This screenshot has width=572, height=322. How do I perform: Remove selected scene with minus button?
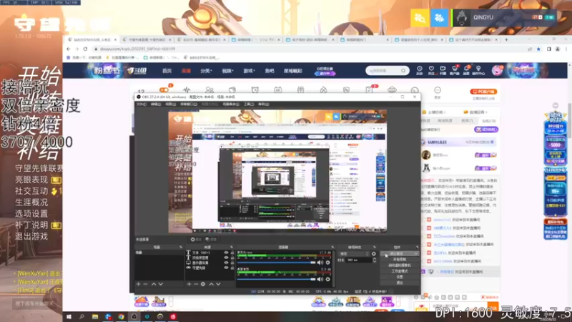[x=145, y=284]
